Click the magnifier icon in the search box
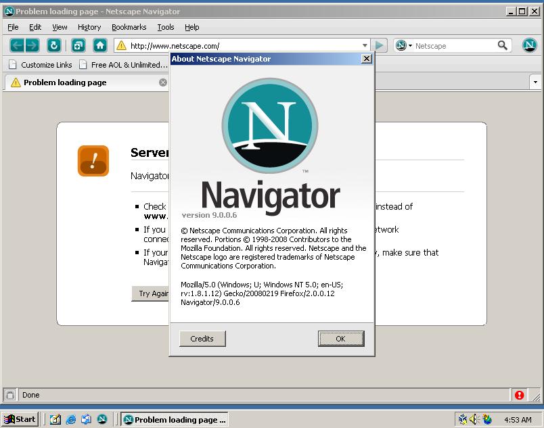Viewport: 544px width, 428px height. point(503,45)
